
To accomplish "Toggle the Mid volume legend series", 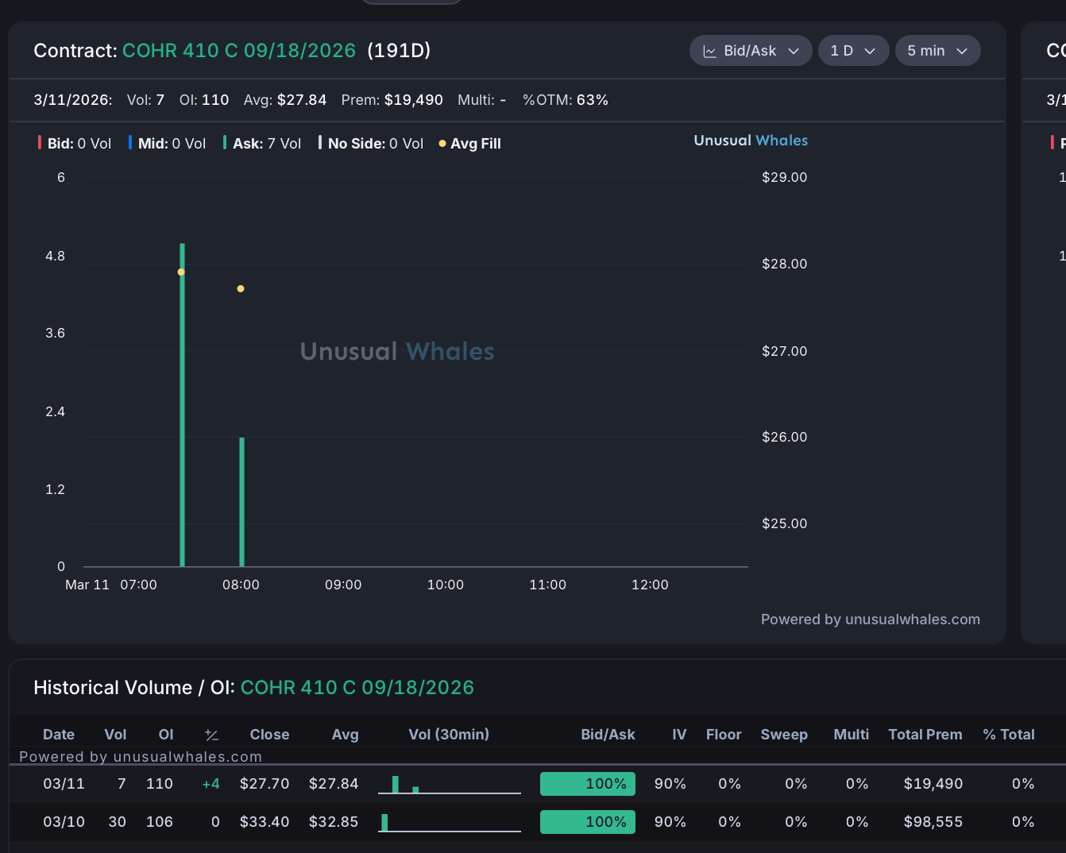I will tap(168, 144).
